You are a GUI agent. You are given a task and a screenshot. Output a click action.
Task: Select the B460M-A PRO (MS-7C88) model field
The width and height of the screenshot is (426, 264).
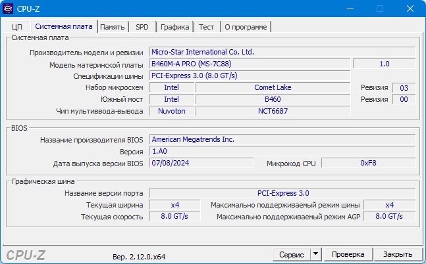(250, 64)
